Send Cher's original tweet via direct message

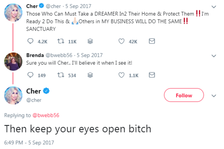(151, 41)
